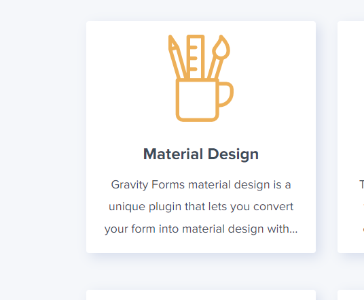Click the word Design in card title
This screenshot has height=300, width=364.
(233, 154)
